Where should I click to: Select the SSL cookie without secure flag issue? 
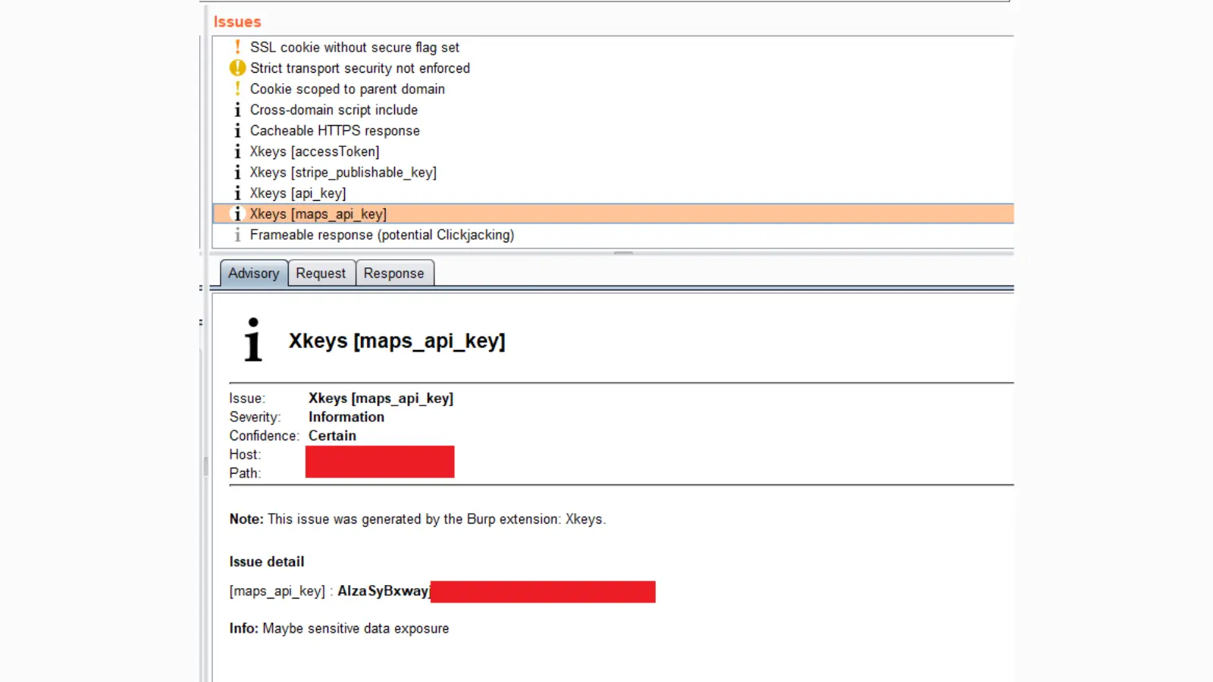point(354,47)
